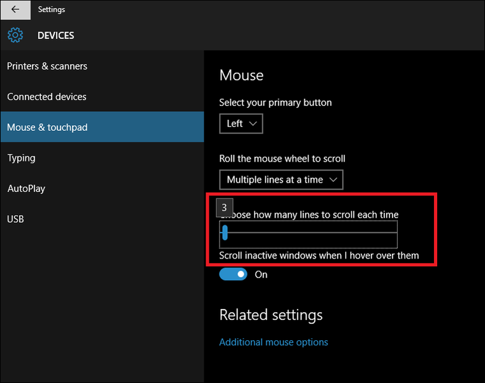Go to Connected devices

47,97
